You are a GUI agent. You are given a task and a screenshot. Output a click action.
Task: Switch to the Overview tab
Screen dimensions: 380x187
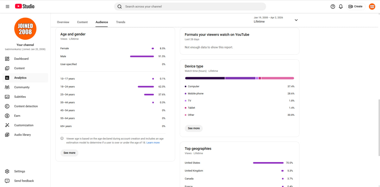(x=63, y=22)
